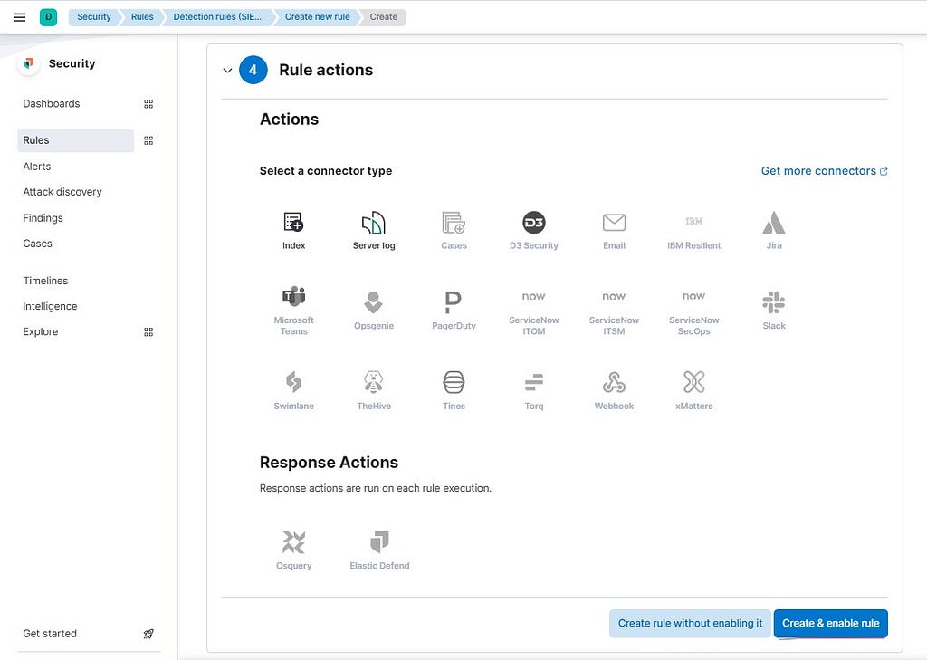This screenshot has height=660, width=927.
Task: Open Get started rocket icon
Action: (x=148, y=634)
